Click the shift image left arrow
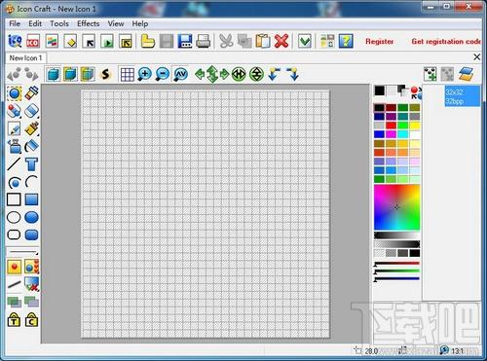The width and height of the screenshot is (487, 361). [x=200, y=74]
